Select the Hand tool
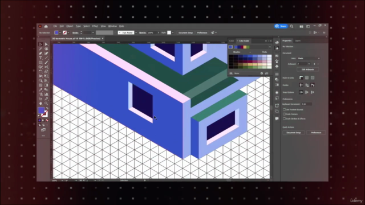 coord(40,103)
